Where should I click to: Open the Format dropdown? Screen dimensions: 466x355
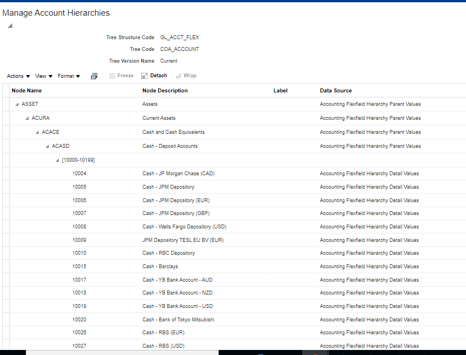[68, 76]
